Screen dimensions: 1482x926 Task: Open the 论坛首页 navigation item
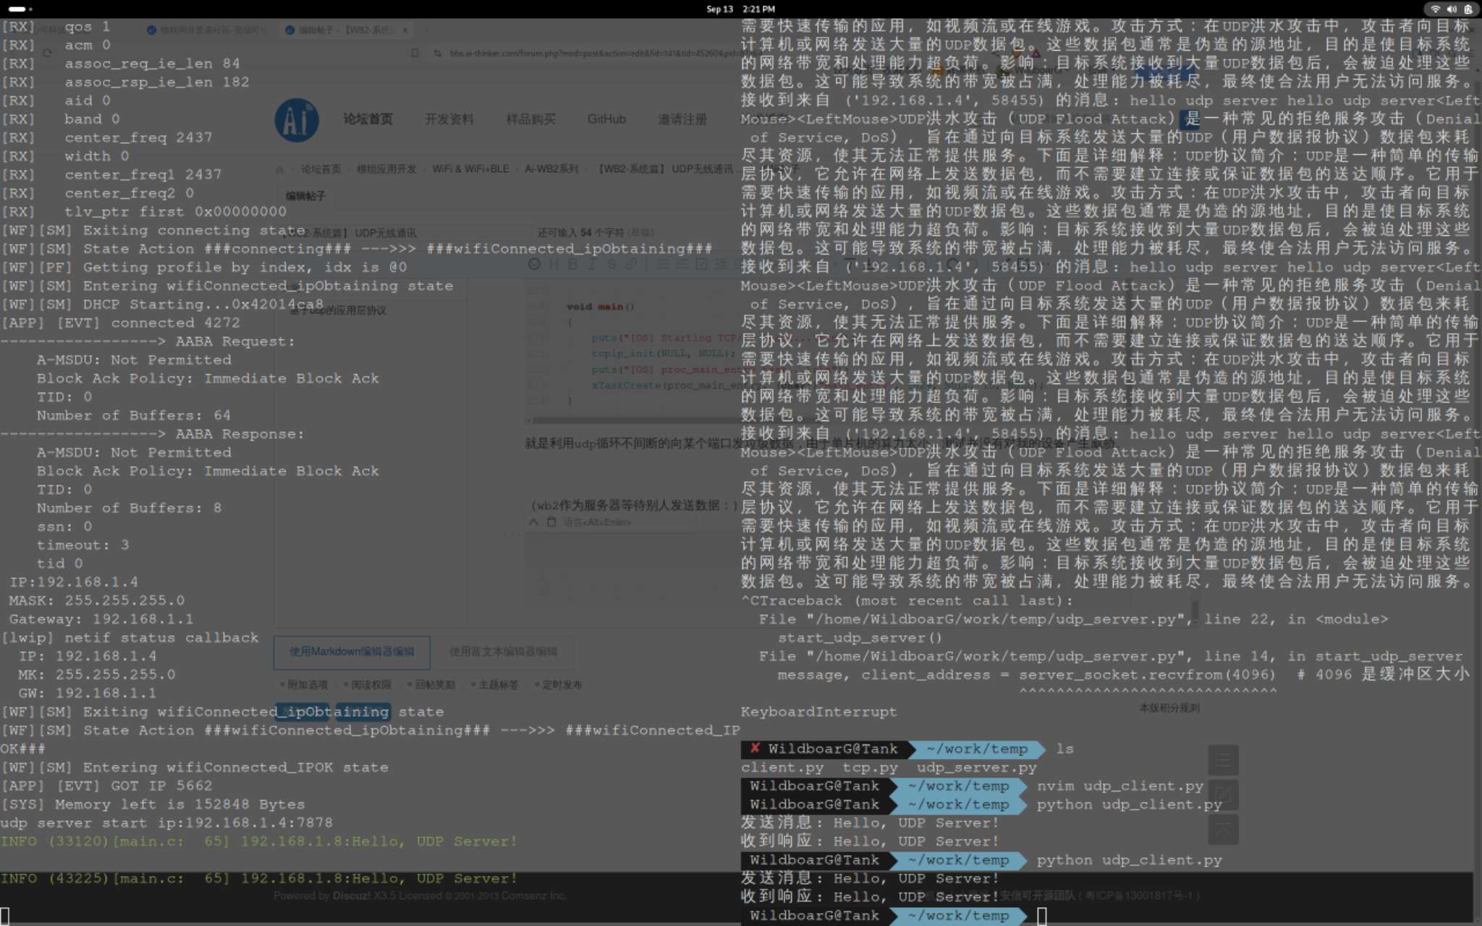tap(368, 119)
